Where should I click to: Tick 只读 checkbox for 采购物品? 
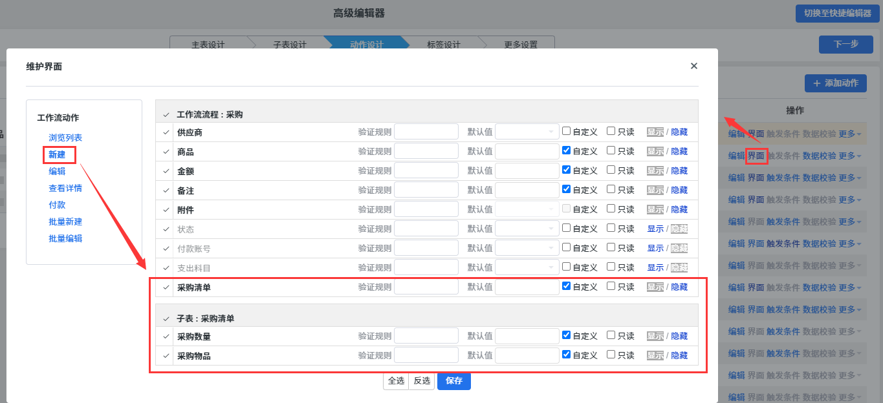611,355
